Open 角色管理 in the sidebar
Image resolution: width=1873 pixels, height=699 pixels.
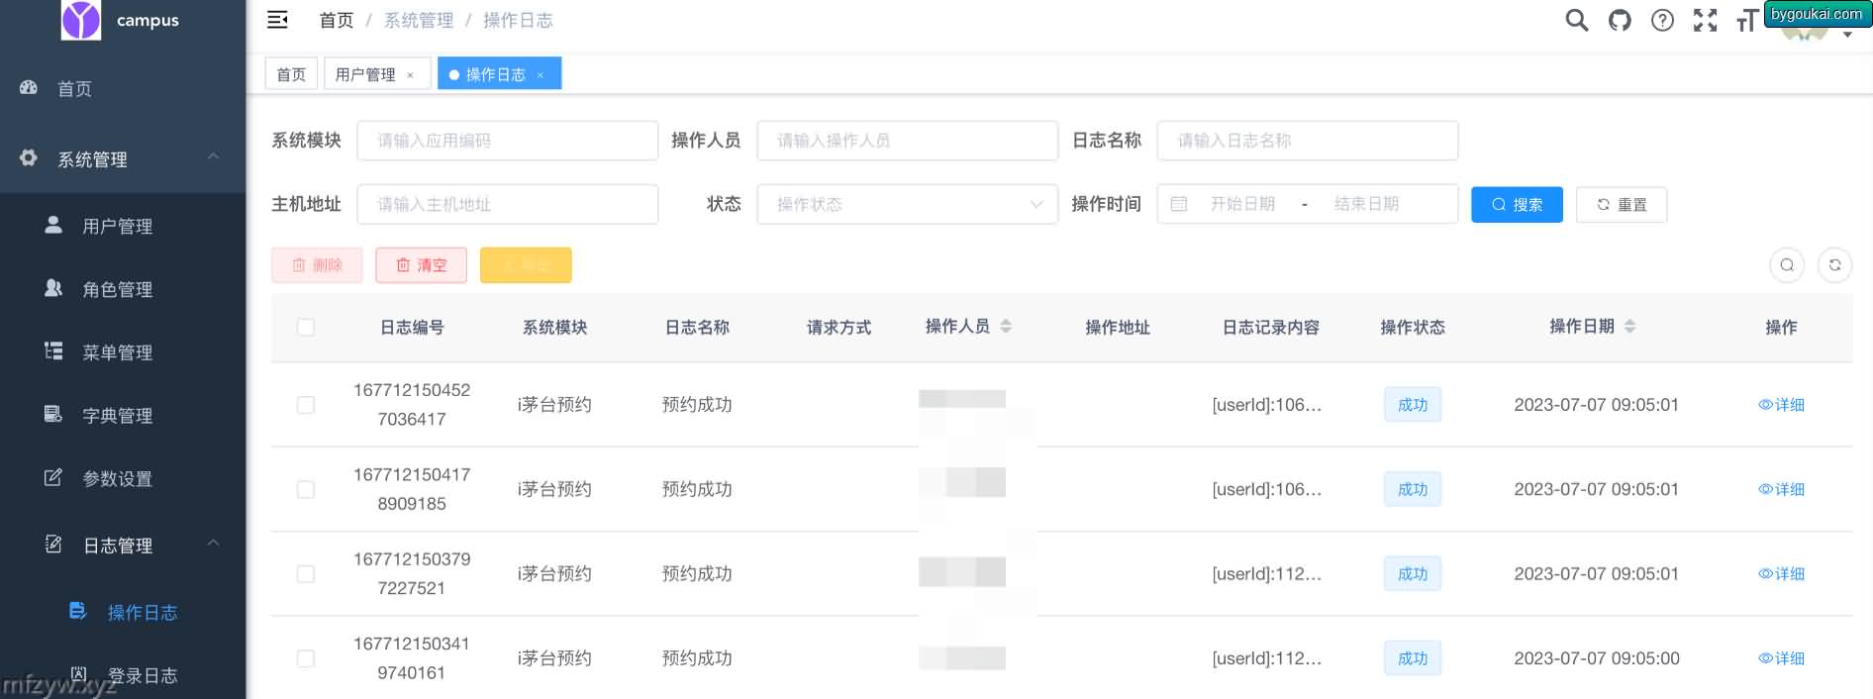click(x=117, y=289)
